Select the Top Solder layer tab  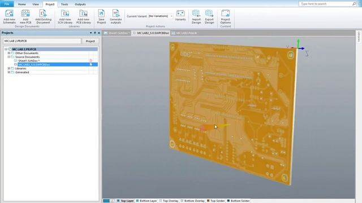point(216,201)
